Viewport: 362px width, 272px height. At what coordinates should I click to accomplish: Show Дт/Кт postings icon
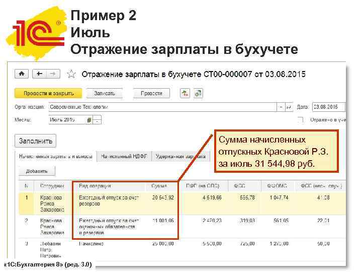point(185,93)
